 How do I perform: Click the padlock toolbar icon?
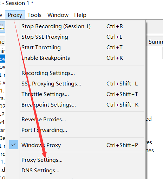click(x=2, y=26)
